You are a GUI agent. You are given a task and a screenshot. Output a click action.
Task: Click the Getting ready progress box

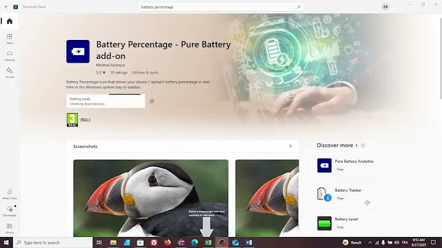click(106, 101)
